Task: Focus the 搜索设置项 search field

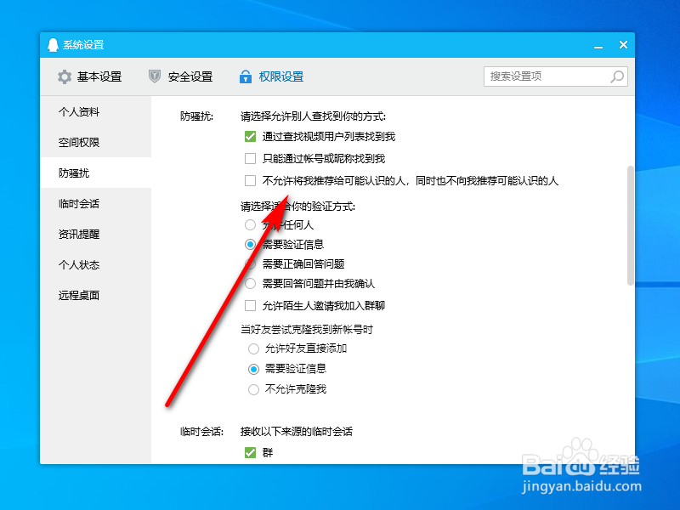Action: click(x=556, y=76)
